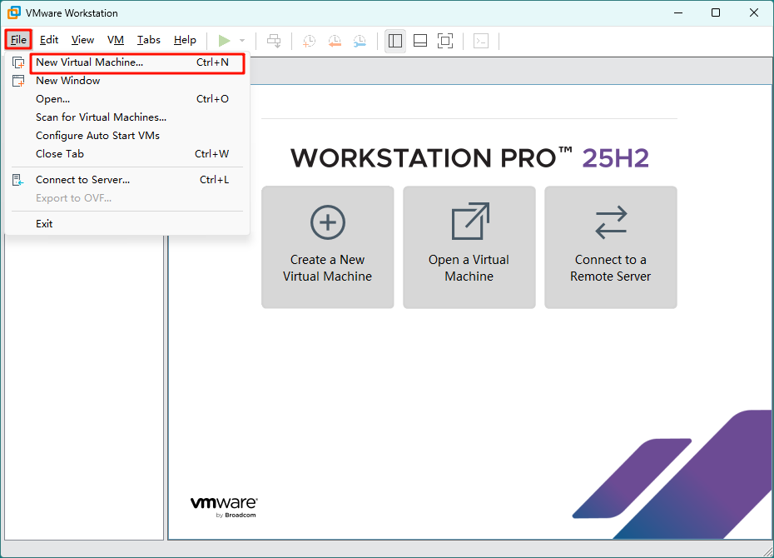Click the Revert to Snapshot toolbar icon
The width and height of the screenshot is (774, 558).
tap(335, 41)
